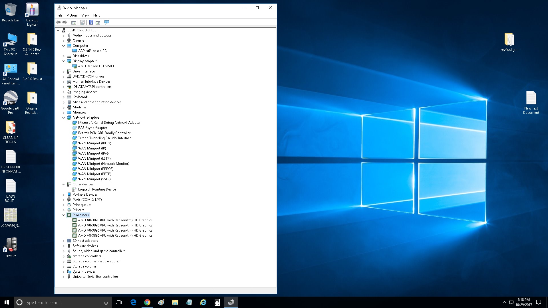
Task: Select Realtek PCIe GBE Family Controller
Action: (x=104, y=133)
